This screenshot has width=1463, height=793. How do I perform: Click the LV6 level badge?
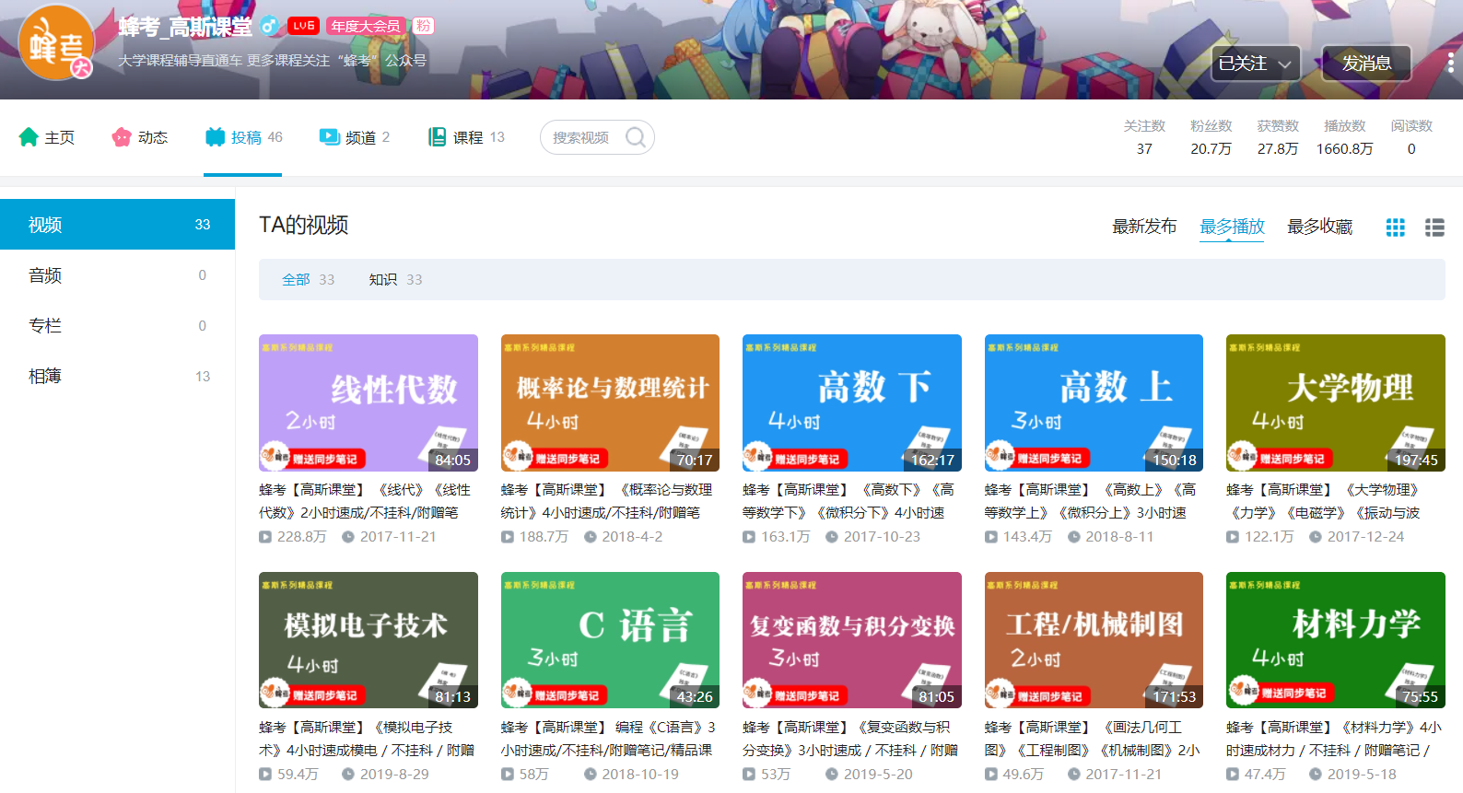pos(303,26)
